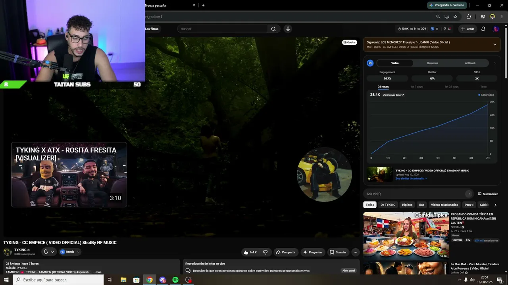
Task: Open the Remix dropdown arrow
Action: [78, 252]
